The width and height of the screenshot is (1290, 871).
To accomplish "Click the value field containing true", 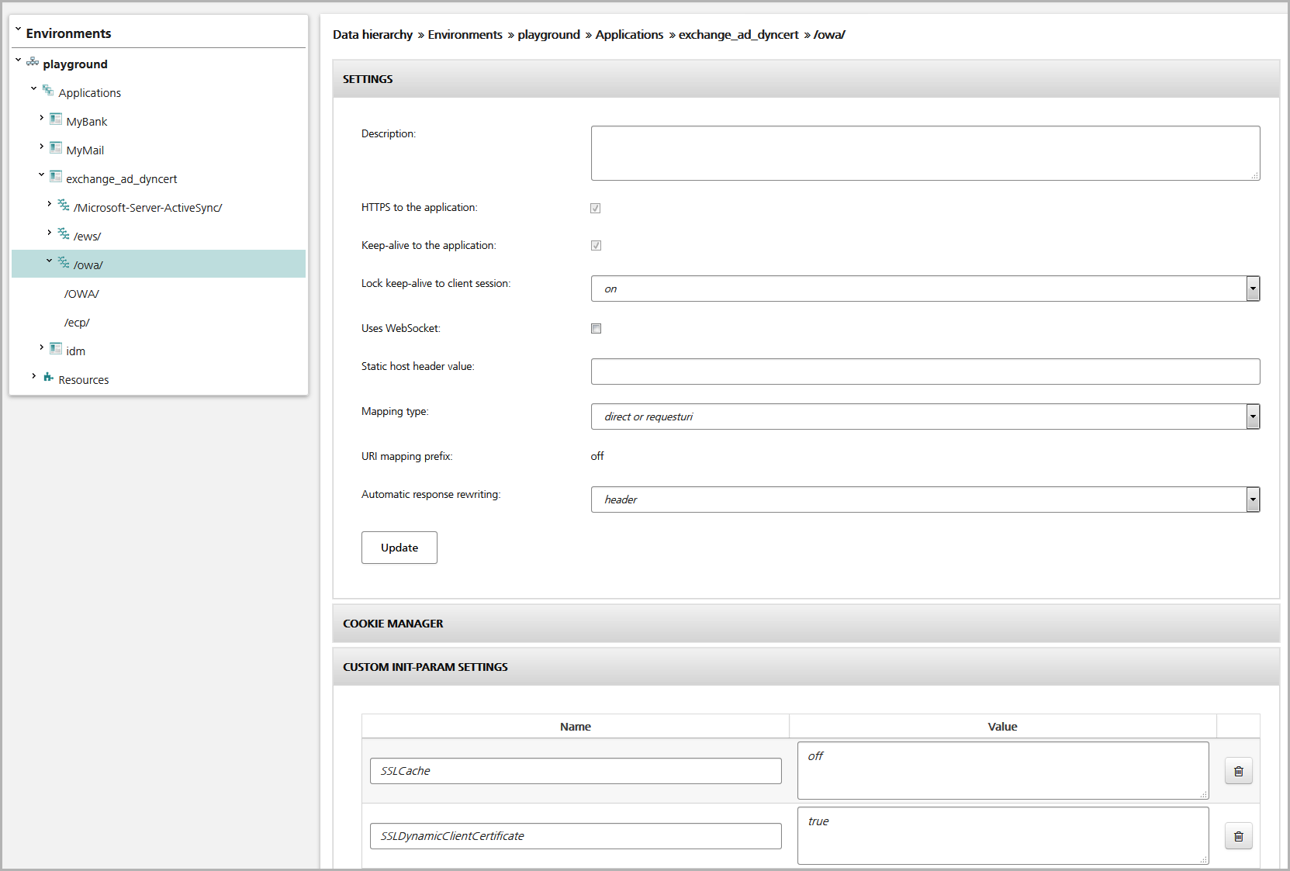I will click(x=1003, y=835).
